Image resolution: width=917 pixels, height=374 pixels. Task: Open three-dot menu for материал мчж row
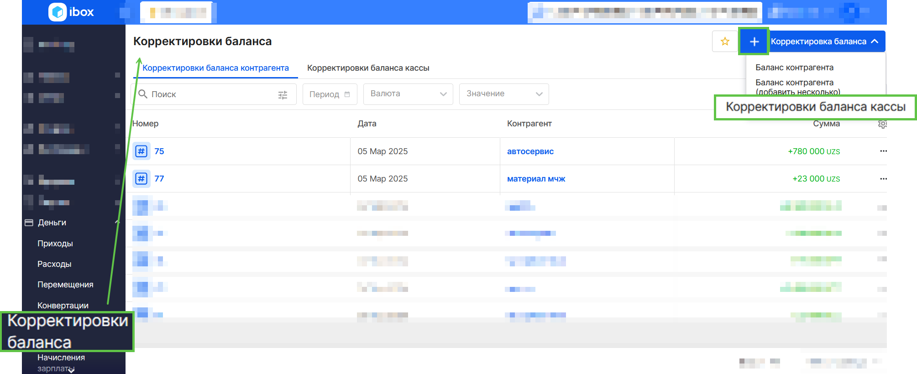point(883,179)
